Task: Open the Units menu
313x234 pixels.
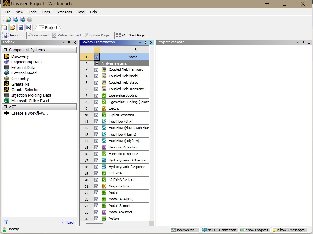Action: click(x=46, y=12)
